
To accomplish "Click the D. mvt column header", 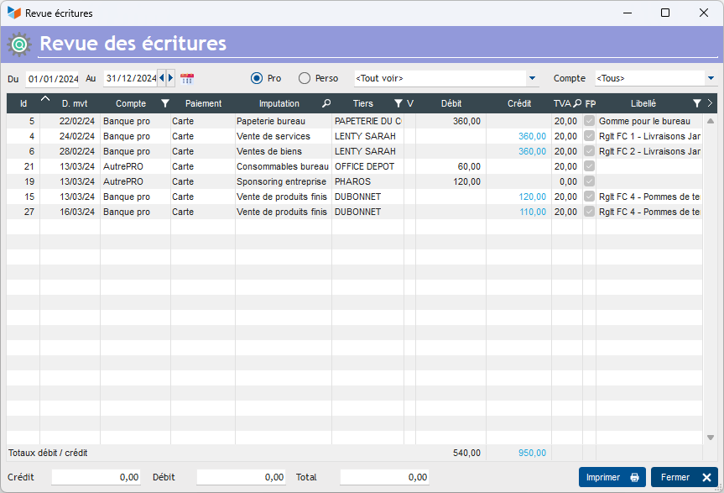I will 75,103.
